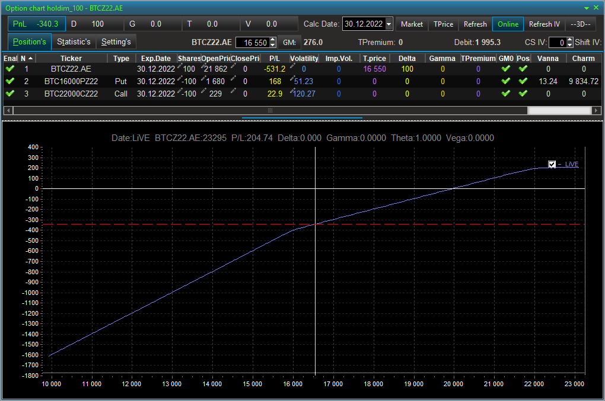Select the BTC16000PZ22 ticker cell

tap(71, 81)
